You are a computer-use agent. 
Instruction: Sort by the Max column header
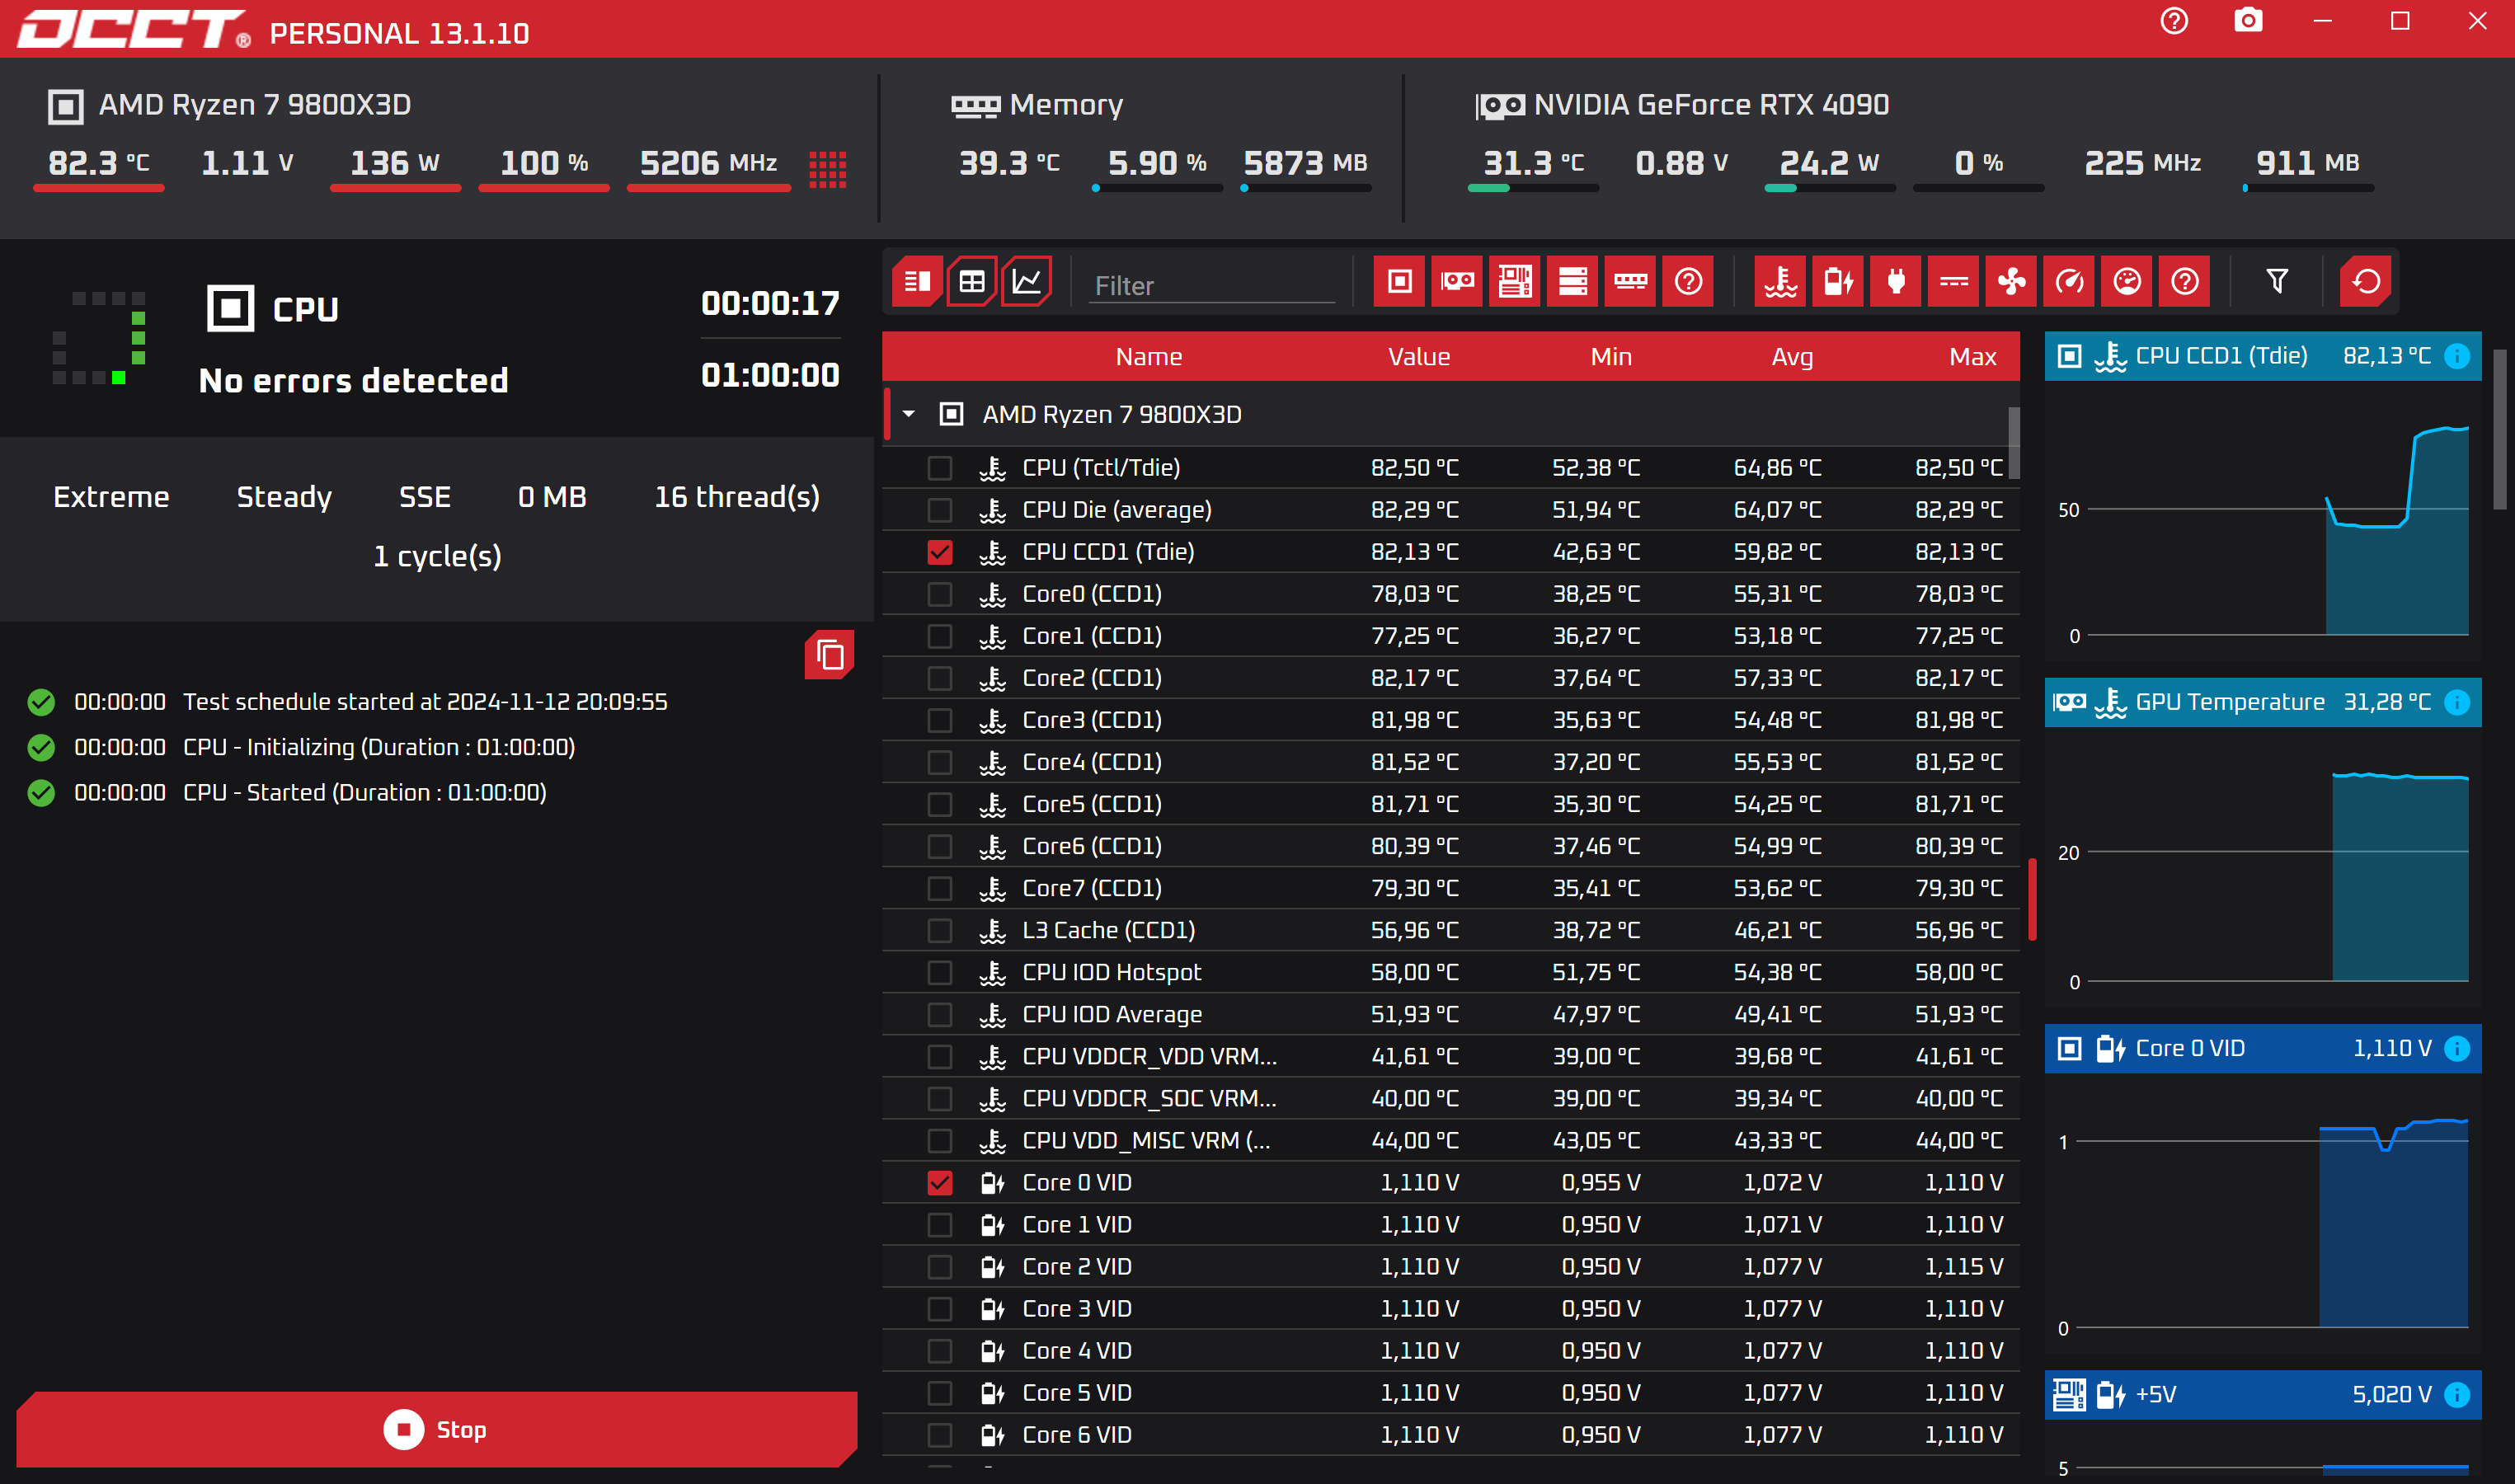pos(1972,357)
